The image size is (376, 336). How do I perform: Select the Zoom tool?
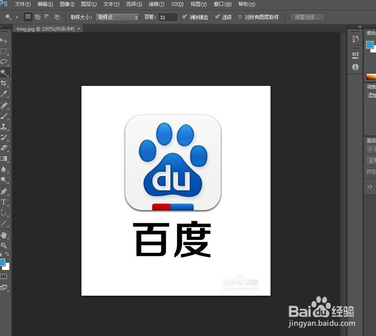tap(4, 245)
